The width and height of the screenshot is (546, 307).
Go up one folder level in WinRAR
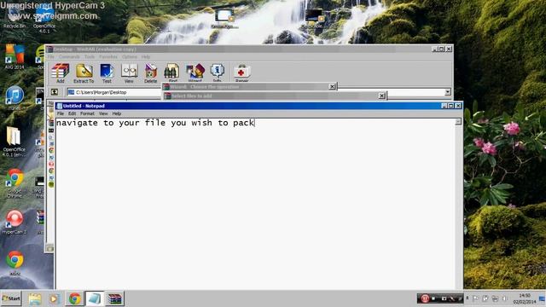(55, 92)
